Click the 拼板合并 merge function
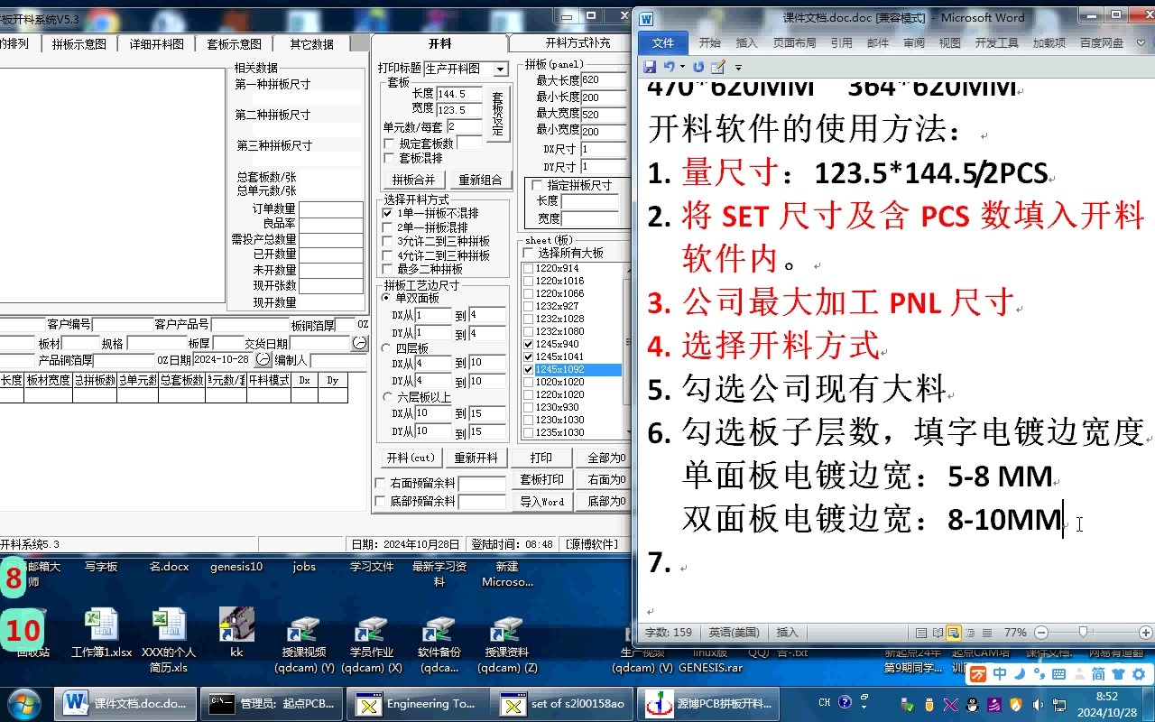1155x722 pixels. click(414, 179)
